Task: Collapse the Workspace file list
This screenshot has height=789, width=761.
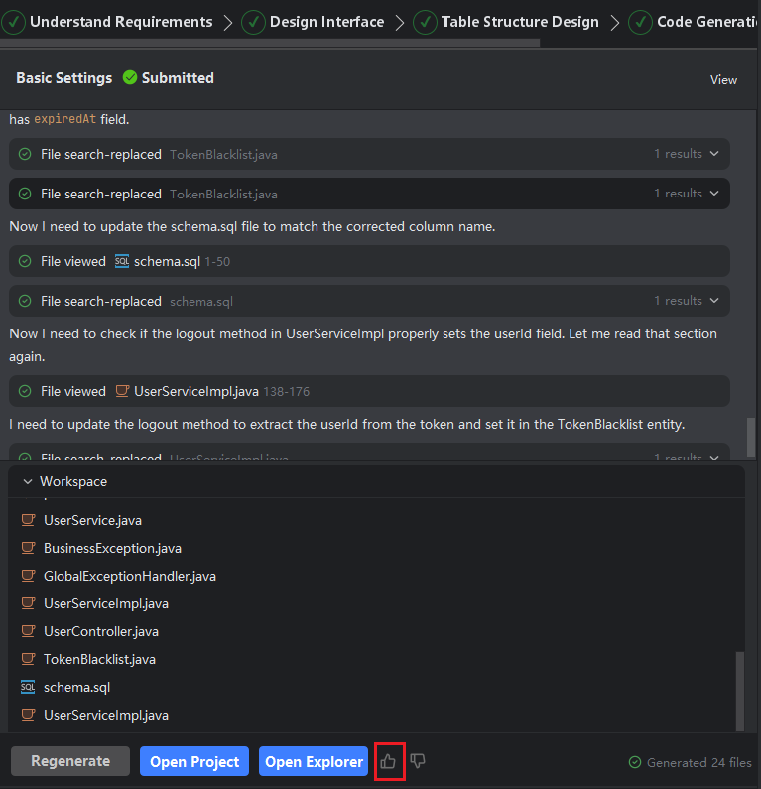Action: coord(27,481)
